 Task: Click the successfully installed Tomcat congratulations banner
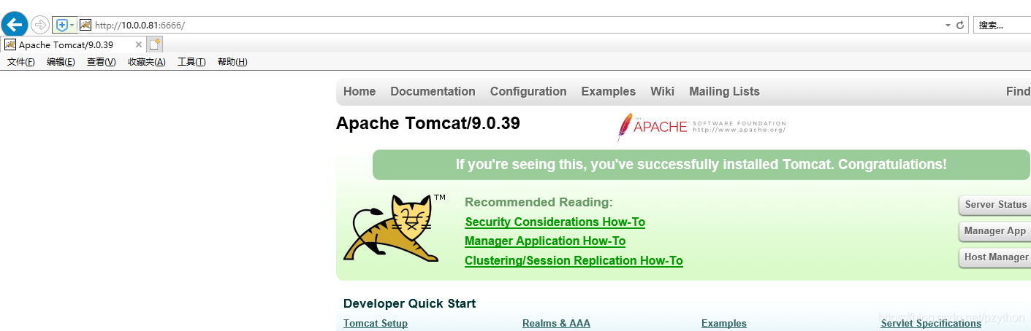701,165
